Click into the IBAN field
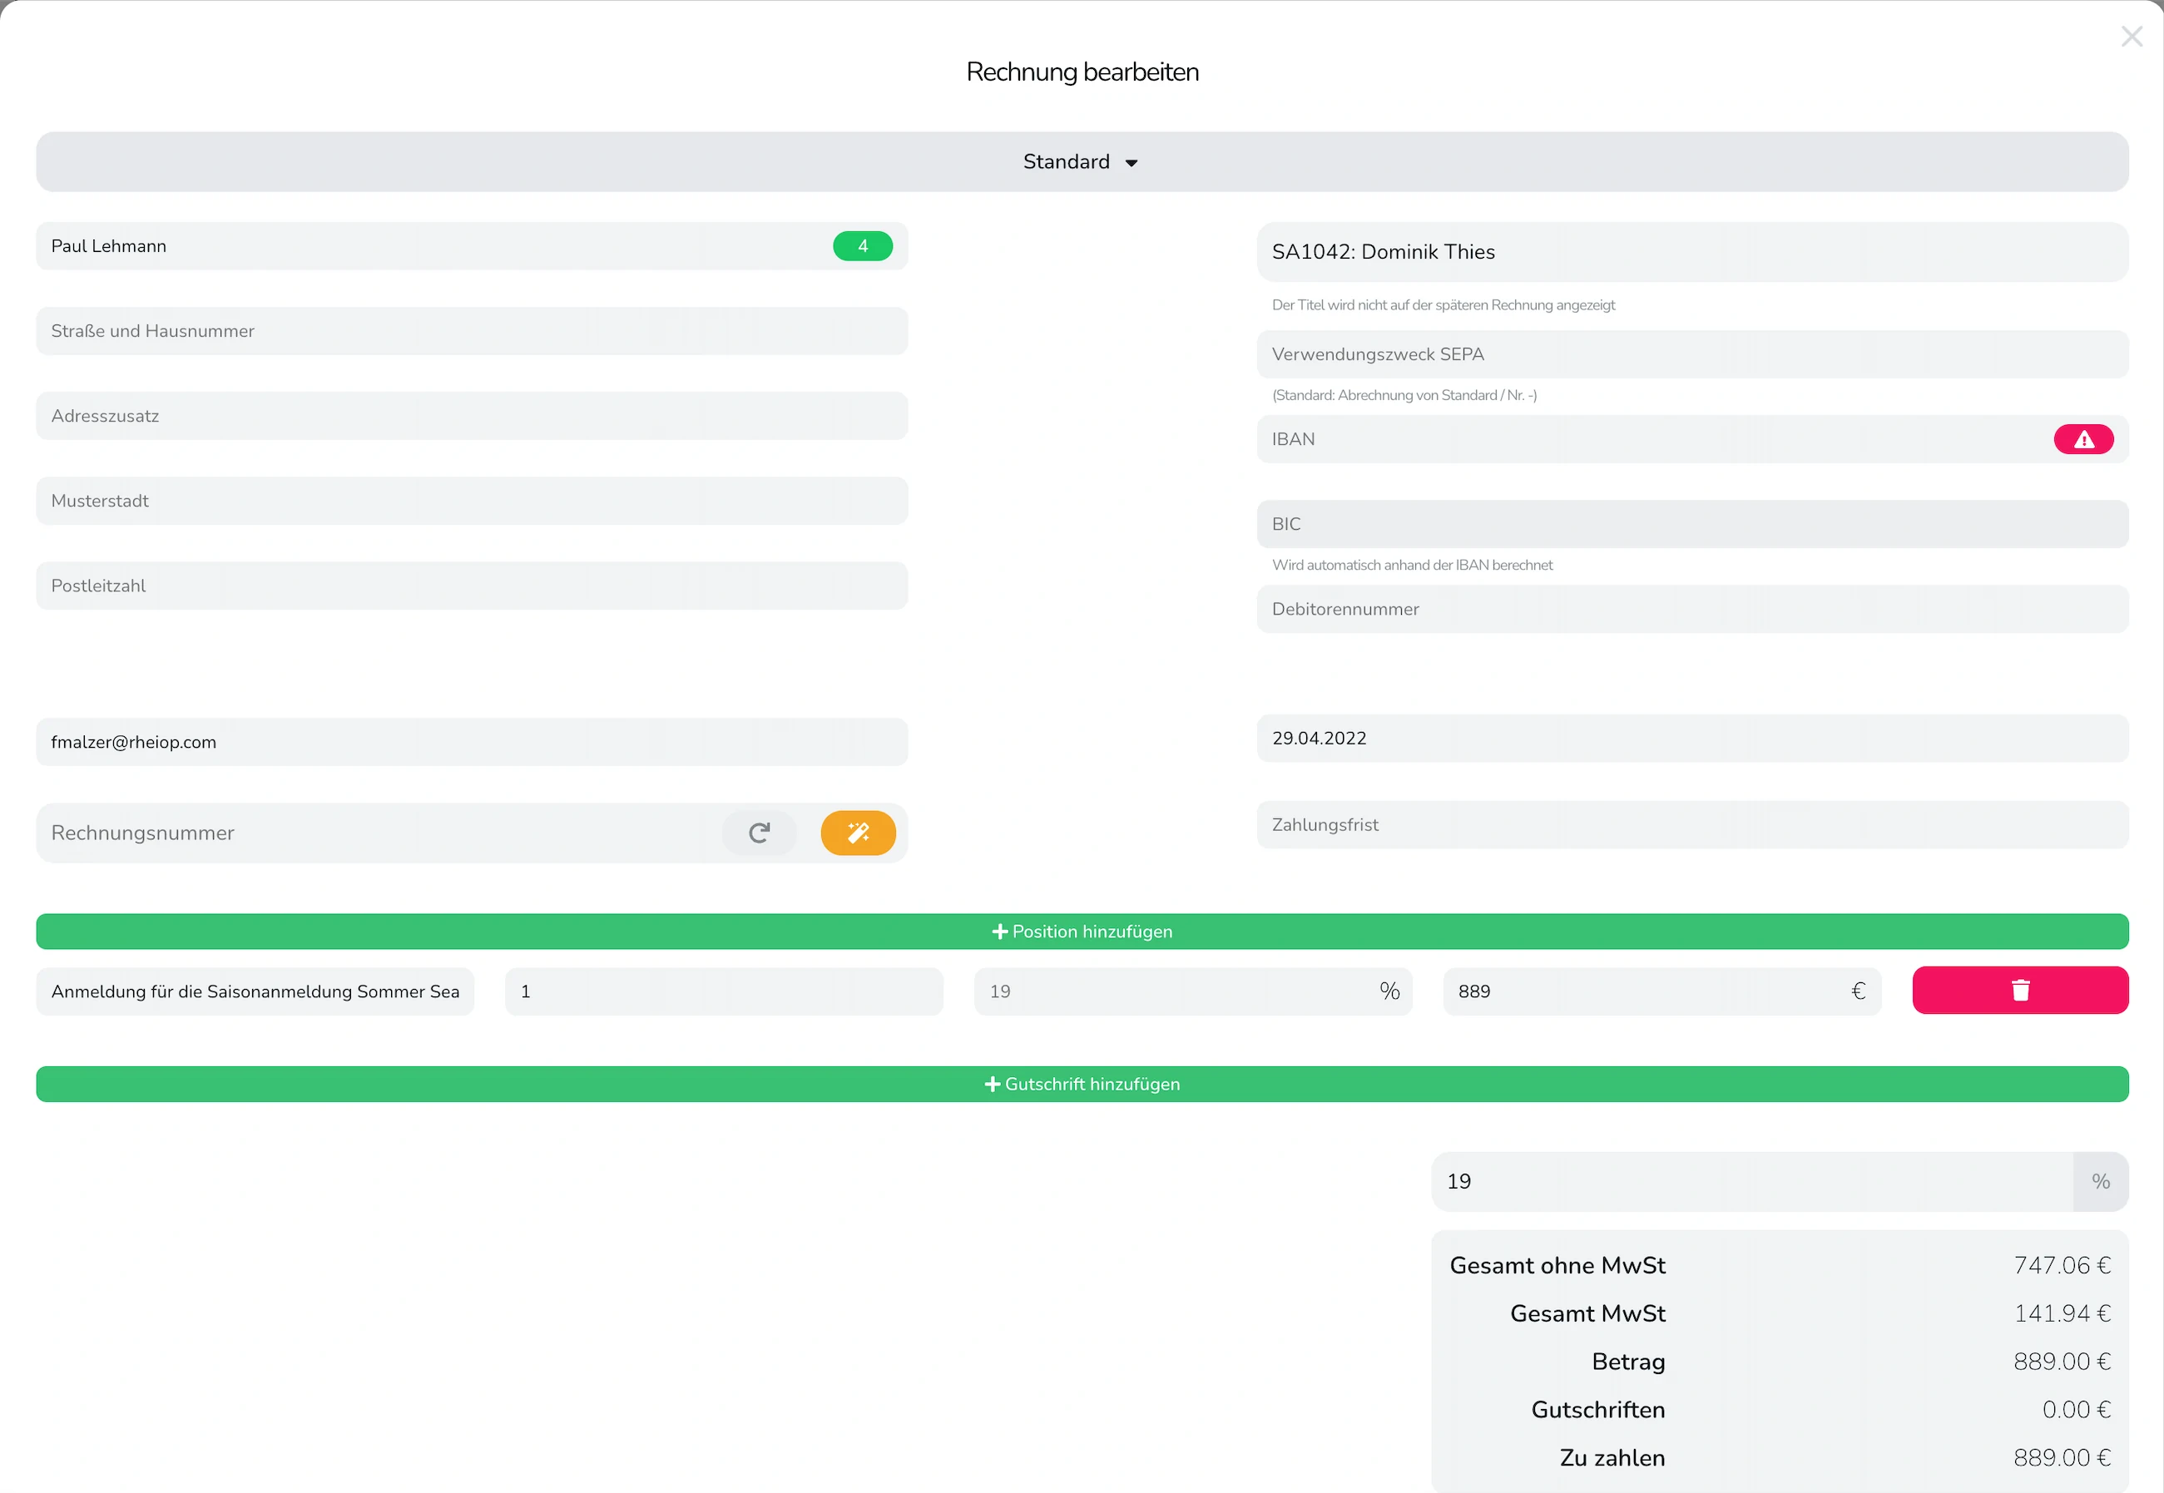Screen dimensions: 2164x1493 pos(1647,440)
